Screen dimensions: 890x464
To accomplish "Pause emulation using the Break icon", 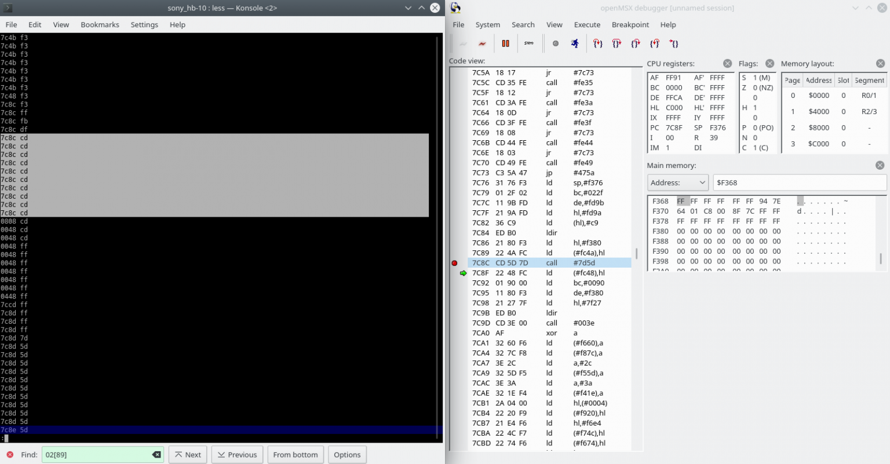I will pos(505,43).
